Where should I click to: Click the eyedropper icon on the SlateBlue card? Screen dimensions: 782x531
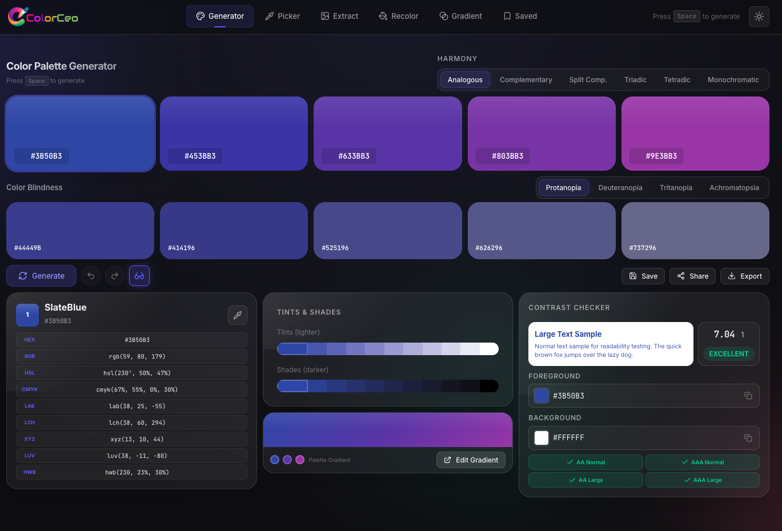click(237, 315)
